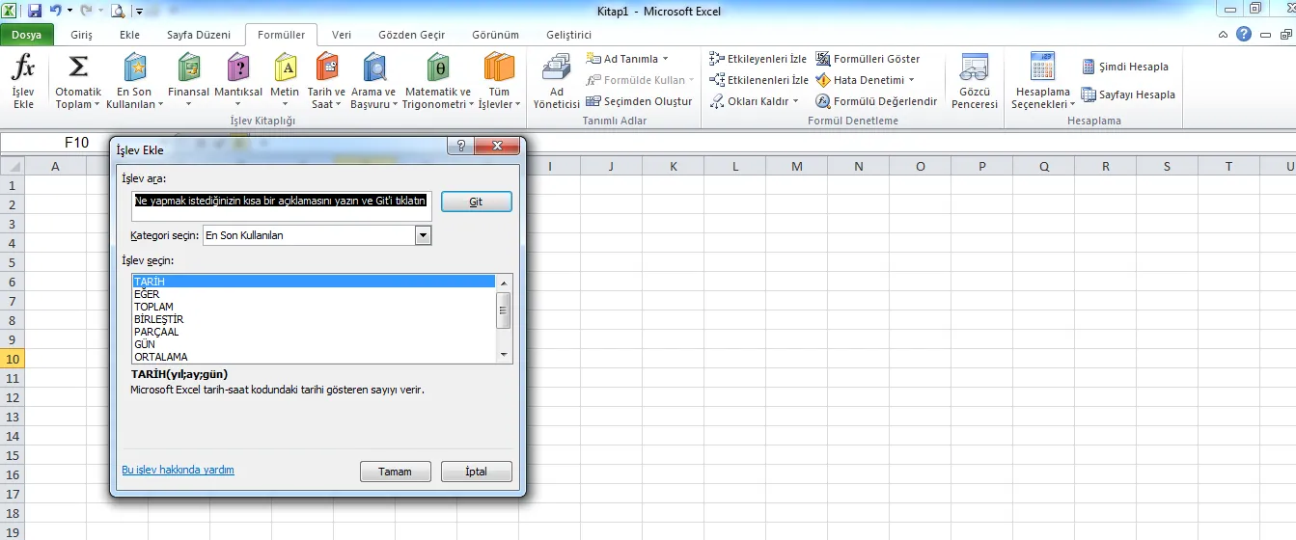Expand the Kategori seçin dropdown
The height and width of the screenshot is (540, 1296).
pos(422,235)
